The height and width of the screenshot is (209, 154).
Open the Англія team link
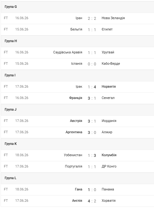[x=77, y=201]
